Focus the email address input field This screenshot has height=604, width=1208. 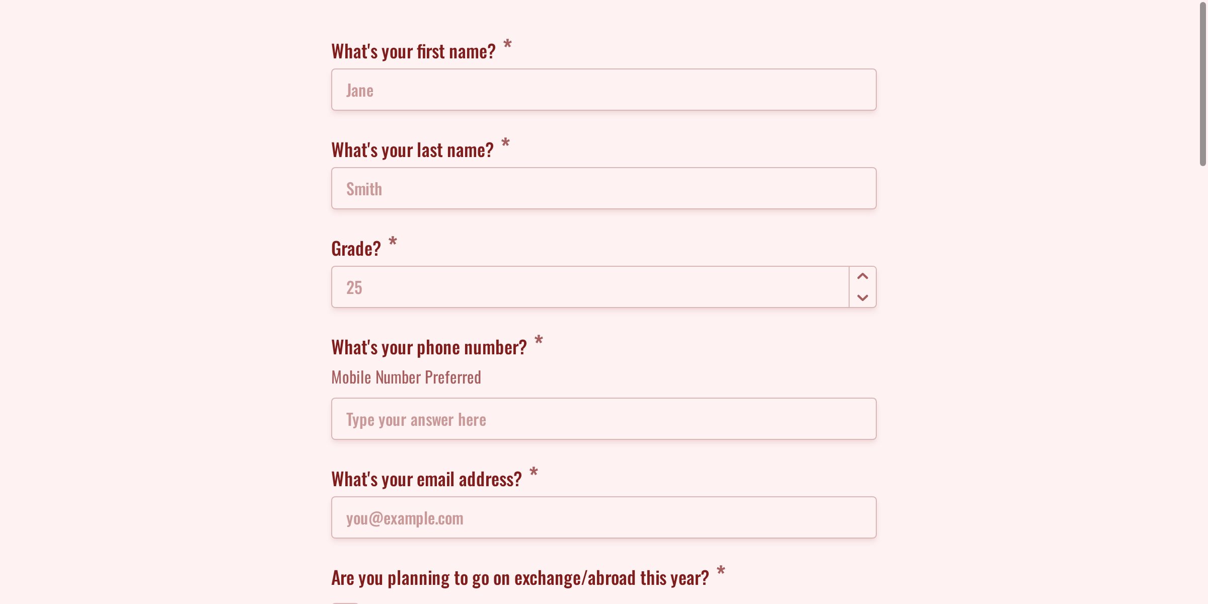[603, 518]
